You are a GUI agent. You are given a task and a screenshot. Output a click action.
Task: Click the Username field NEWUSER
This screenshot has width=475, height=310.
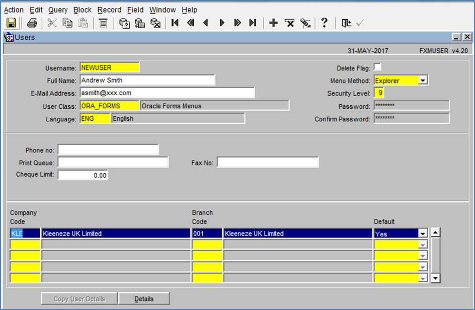click(110, 67)
